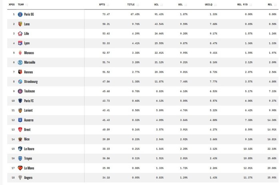
Task: Sort by UEL column sort arrows
Action: [x=186, y=5]
